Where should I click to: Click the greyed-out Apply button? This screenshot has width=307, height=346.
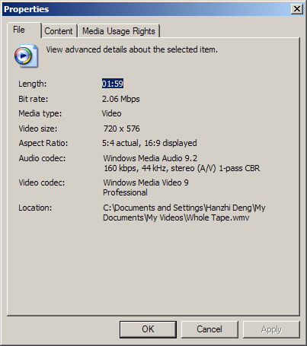[271, 329]
